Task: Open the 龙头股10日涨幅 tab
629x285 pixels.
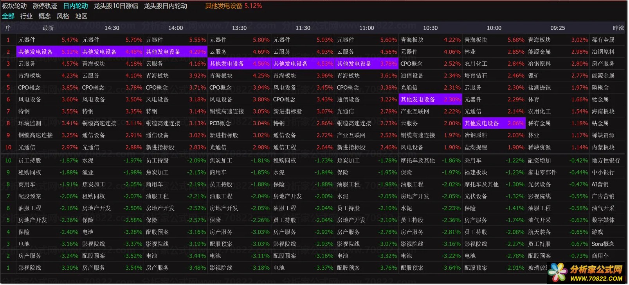Action: coord(116,6)
